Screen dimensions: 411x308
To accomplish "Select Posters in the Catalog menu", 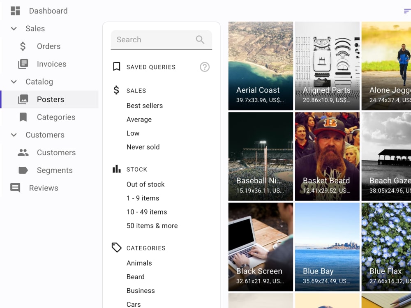I will click(x=50, y=99).
